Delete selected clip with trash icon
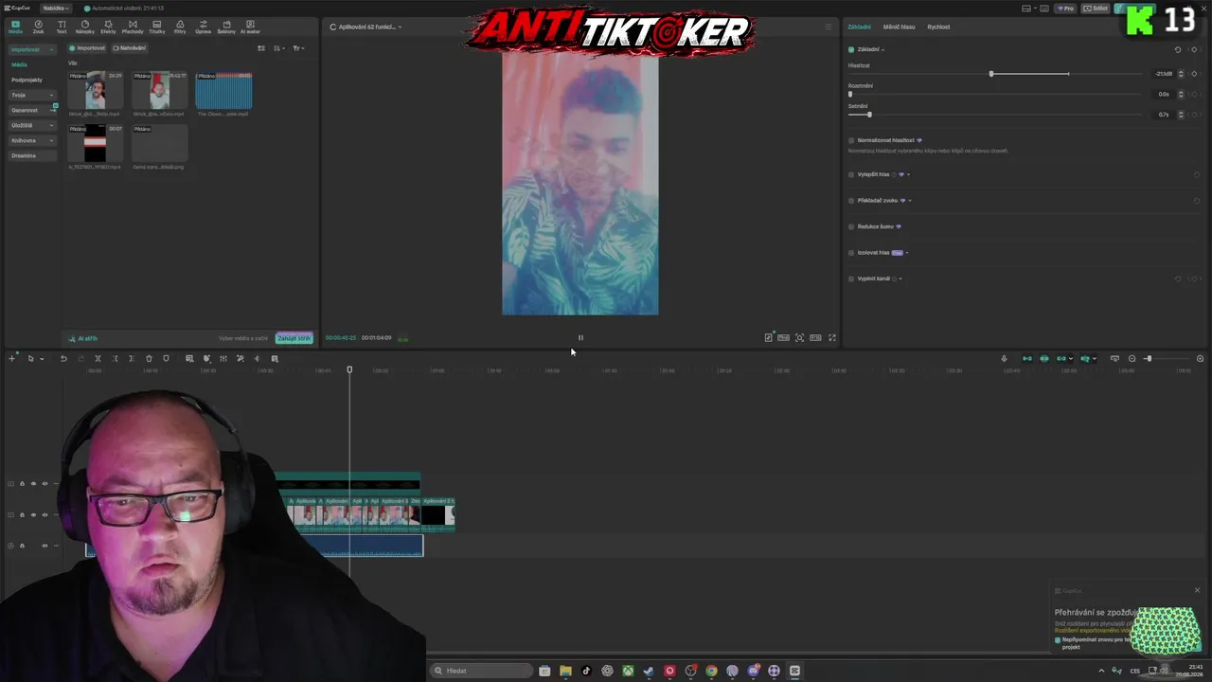1212x682 pixels. pyautogui.click(x=149, y=359)
